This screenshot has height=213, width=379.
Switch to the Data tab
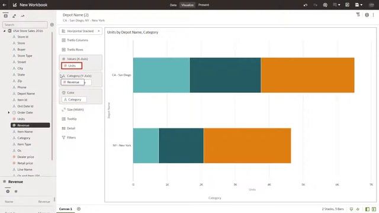click(x=173, y=5)
